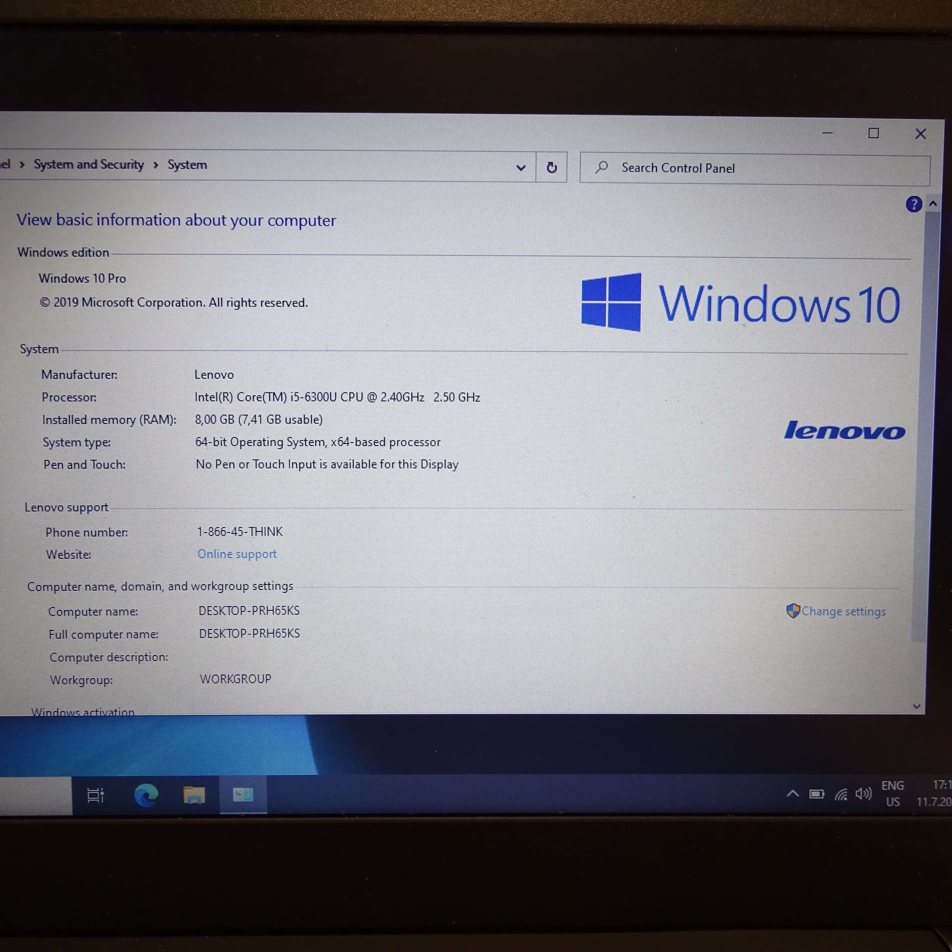This screenshot has height=952, width=952.
Task: Click the System breadcrumb item
Action: click(x=187, y=165)
